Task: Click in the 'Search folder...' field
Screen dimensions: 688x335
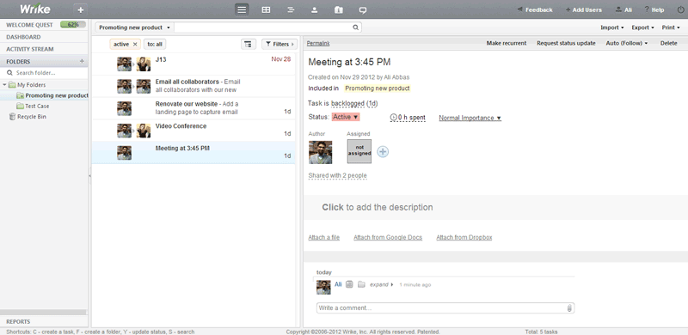Action: click(x=44, y=73)
